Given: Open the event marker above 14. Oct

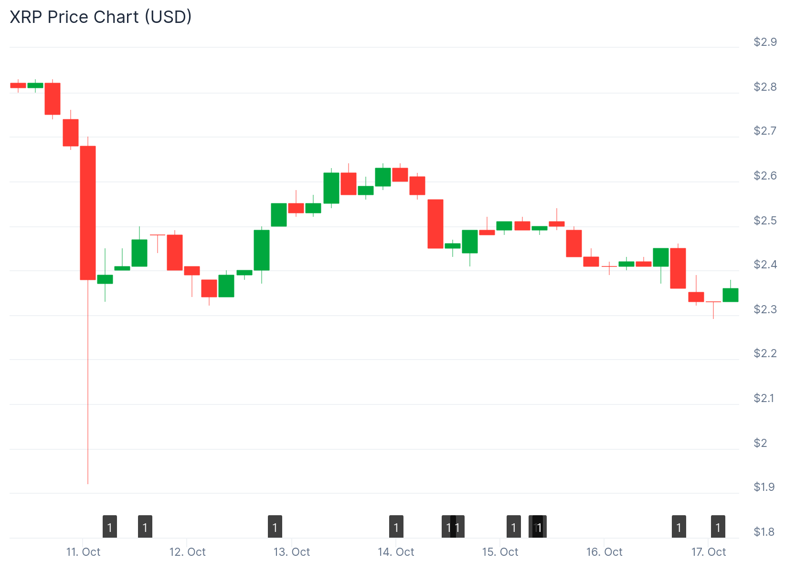Looking at the screenshot, I should tap(396, 527).
